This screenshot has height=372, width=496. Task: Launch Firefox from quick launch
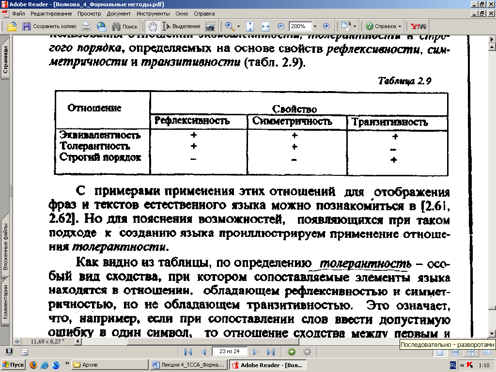tap(33, 365)
